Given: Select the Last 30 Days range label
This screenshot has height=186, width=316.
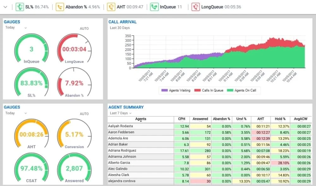Looking at the screenshot, I should point(120,28).
